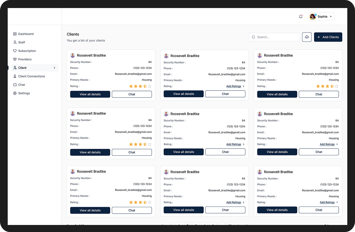Open notifications bell icon
355x232 pixels.
(301, 16)
